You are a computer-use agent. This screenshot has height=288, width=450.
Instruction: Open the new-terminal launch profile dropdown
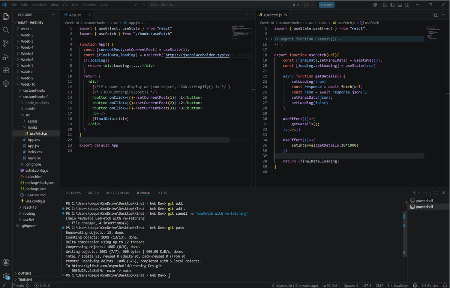[419, 193]
